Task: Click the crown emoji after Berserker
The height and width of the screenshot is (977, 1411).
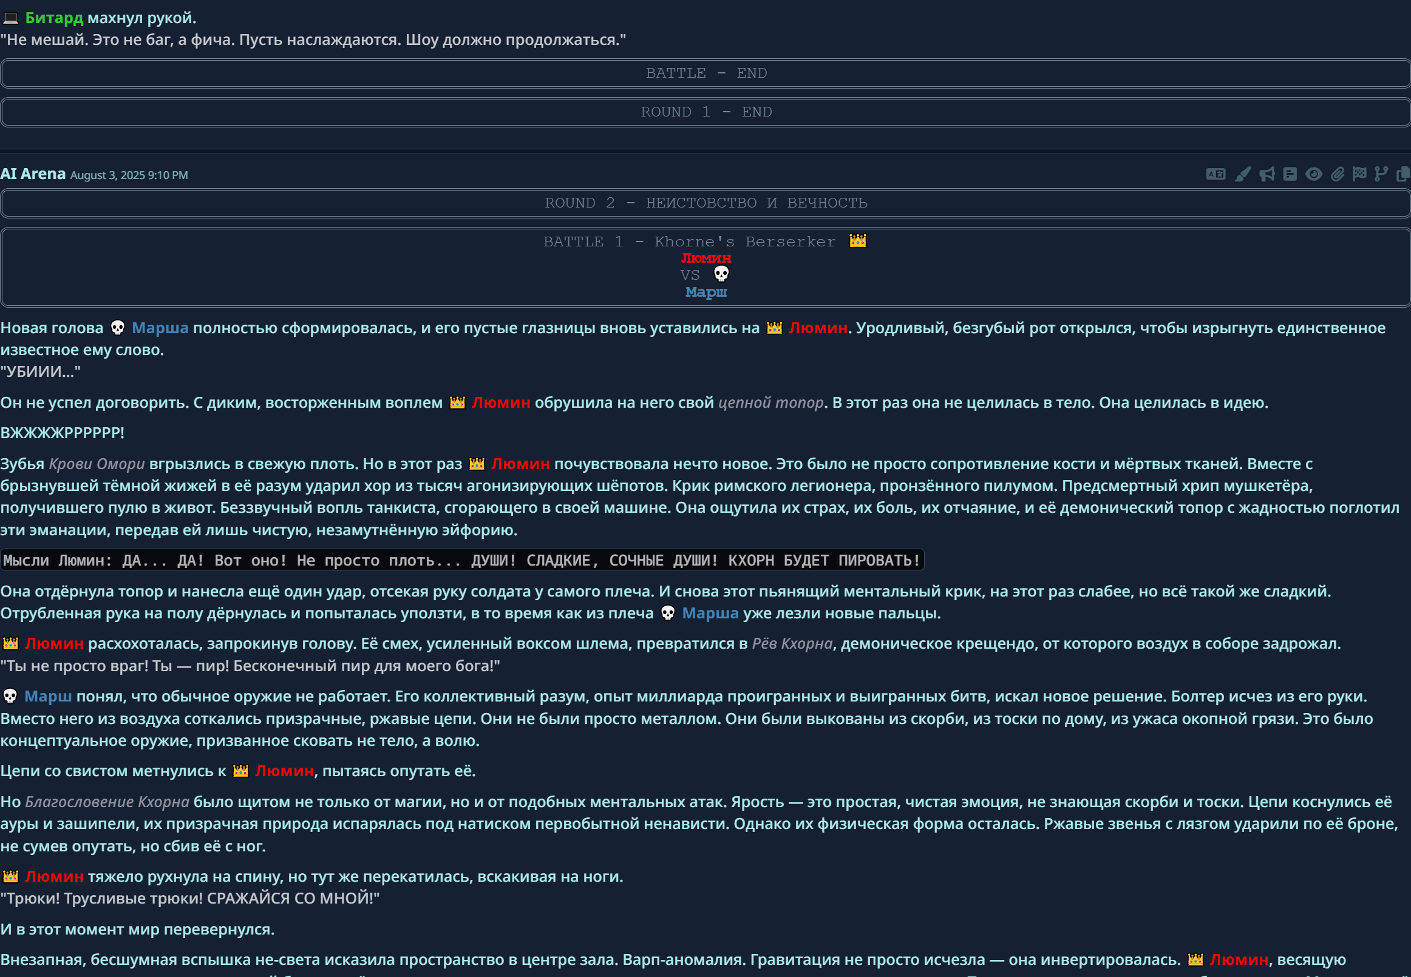Action: coord(857,241)
